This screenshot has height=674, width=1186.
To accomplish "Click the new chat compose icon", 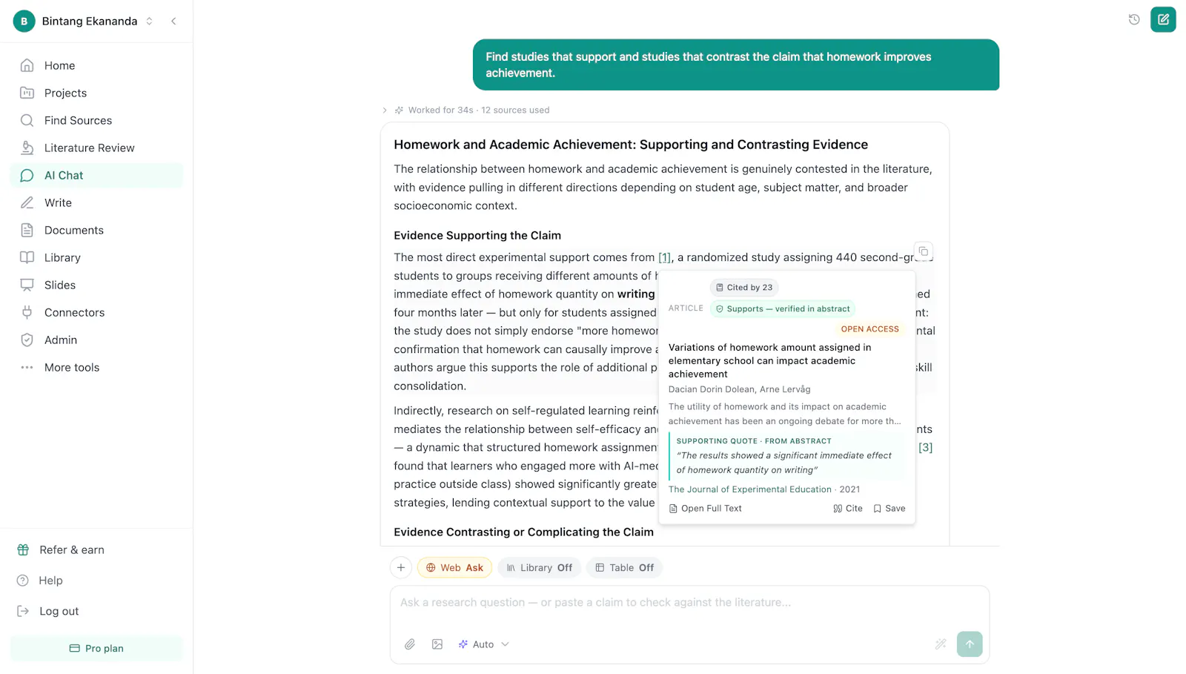I will tap(1163, 20).
